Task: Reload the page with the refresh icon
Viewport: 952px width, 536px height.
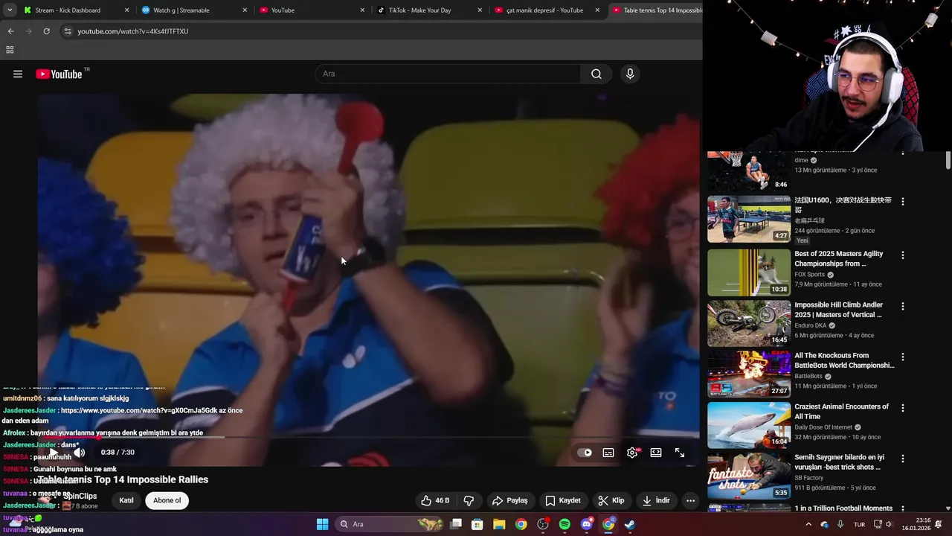Action: (46, 31)
